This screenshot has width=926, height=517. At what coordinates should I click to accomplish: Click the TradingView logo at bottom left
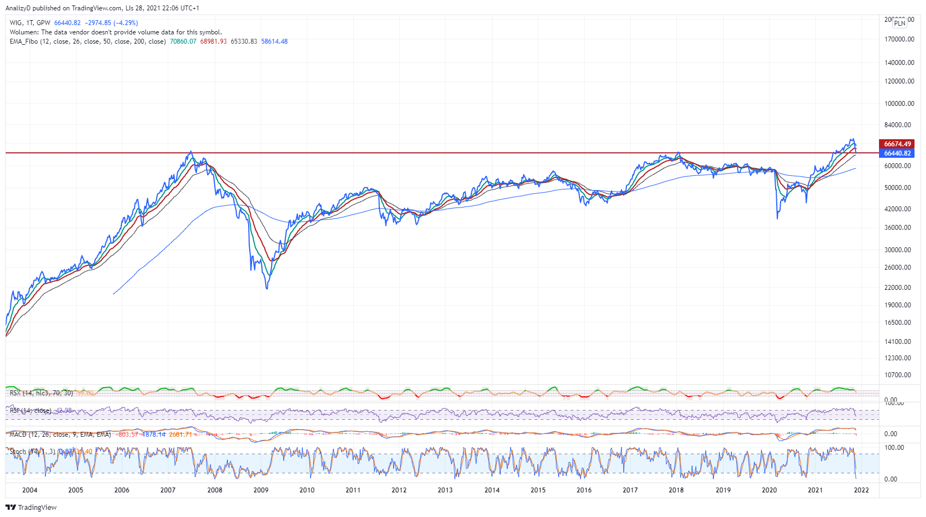coord(31,507)
